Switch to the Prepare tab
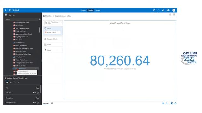The height and width of the screenshot is (113, 202). click(x=83, y=10)
